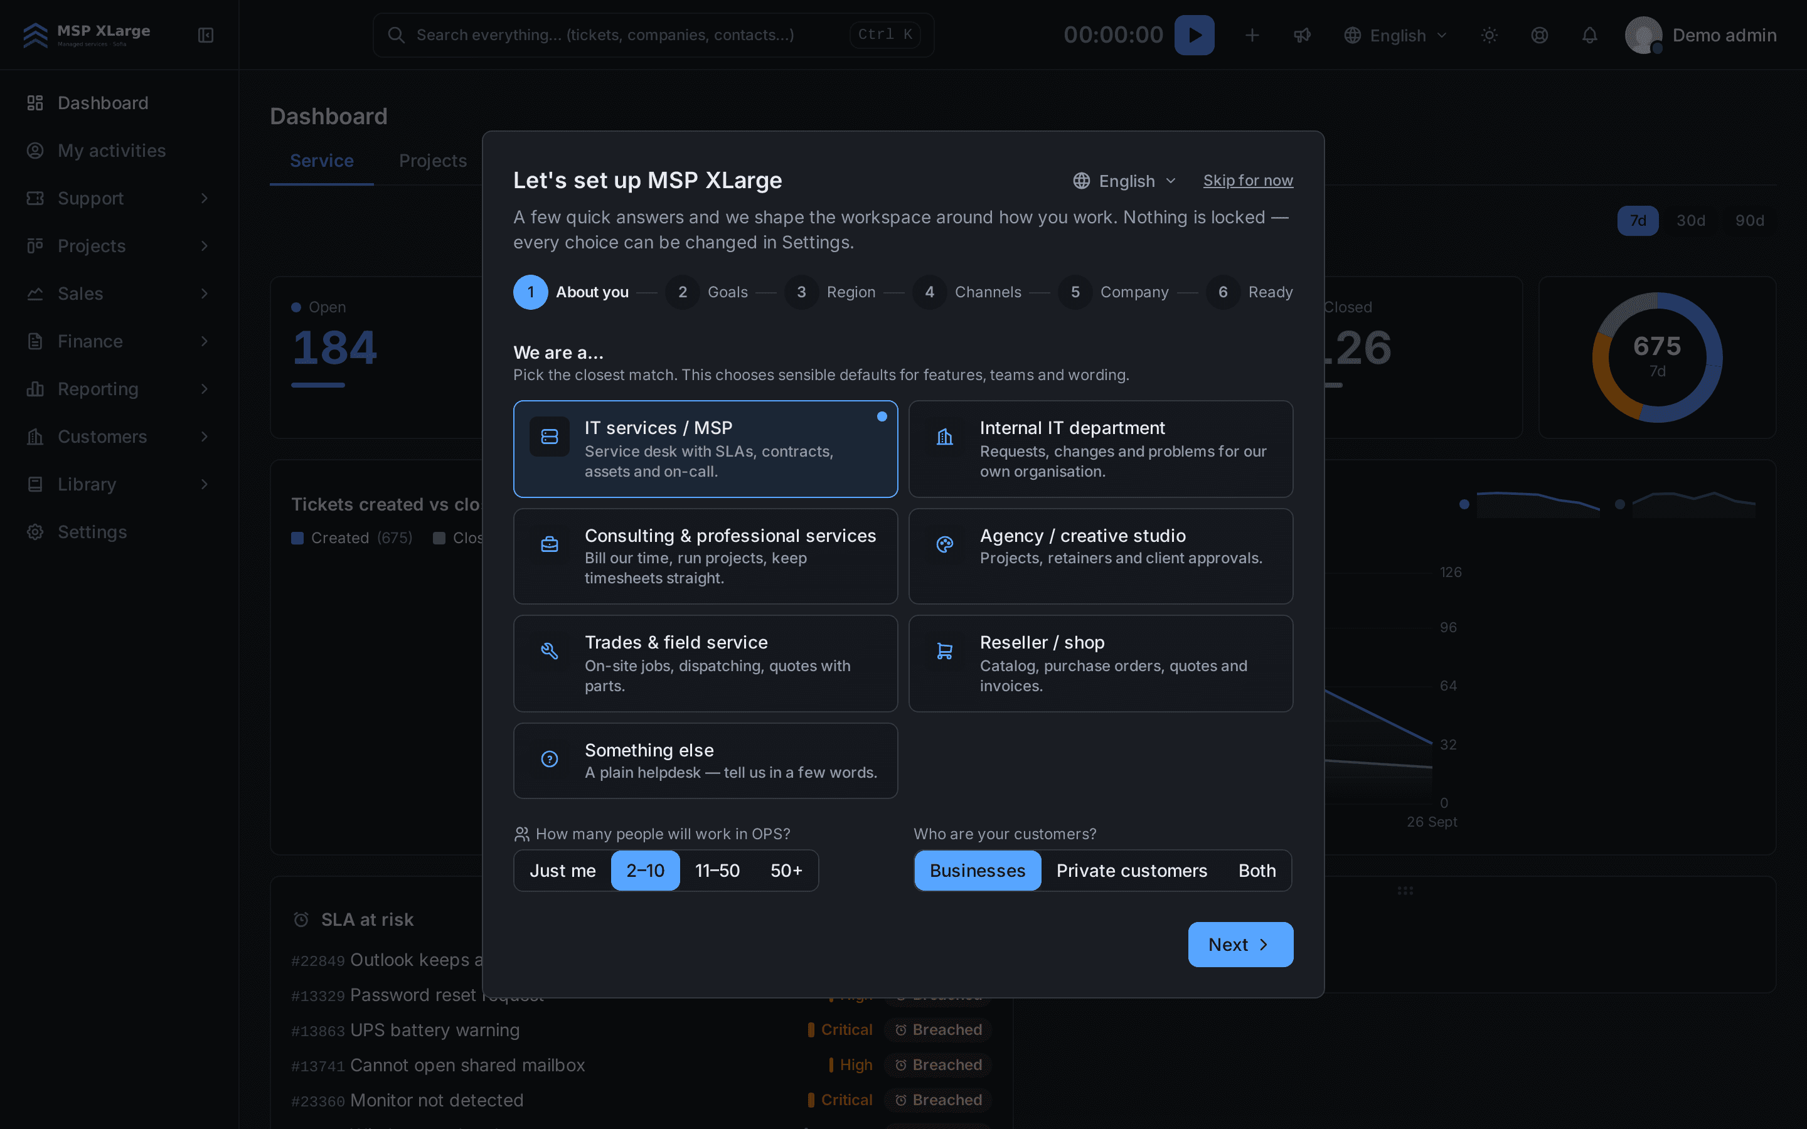Choose the Trades & field service card
The width and height of the screenshot is (1807, 1129).
[x=705, y=663]
